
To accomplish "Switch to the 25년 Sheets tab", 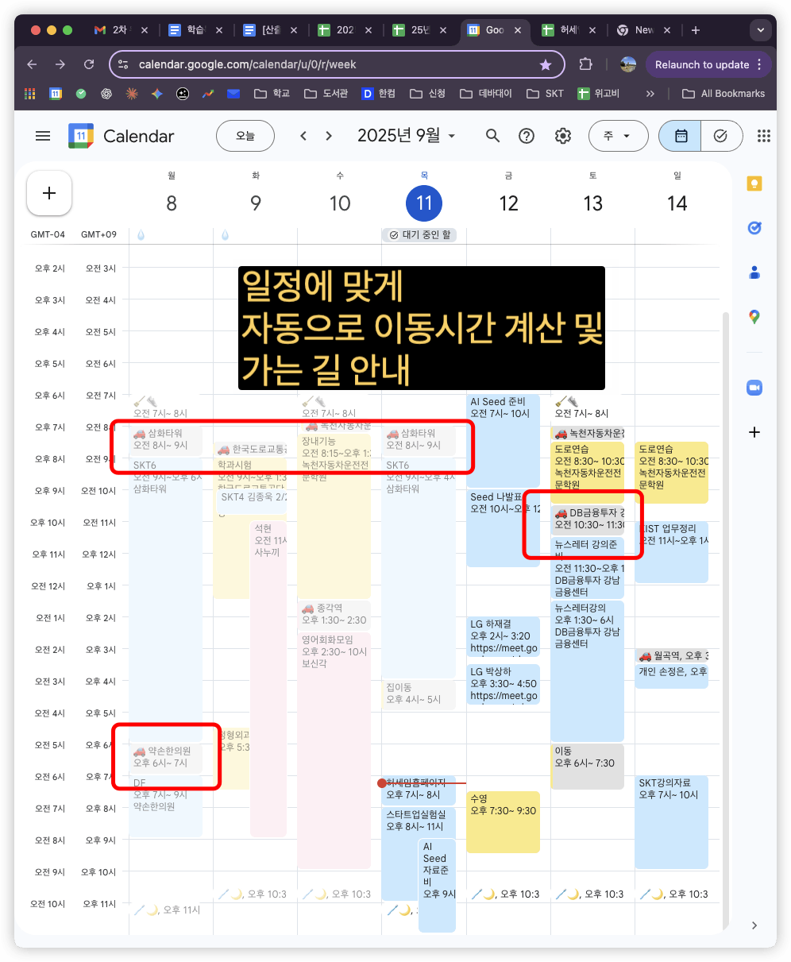I will 419,30.
